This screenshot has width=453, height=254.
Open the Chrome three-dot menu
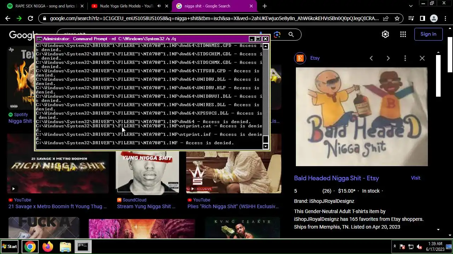pyautogui.click(x=445, y=18)
